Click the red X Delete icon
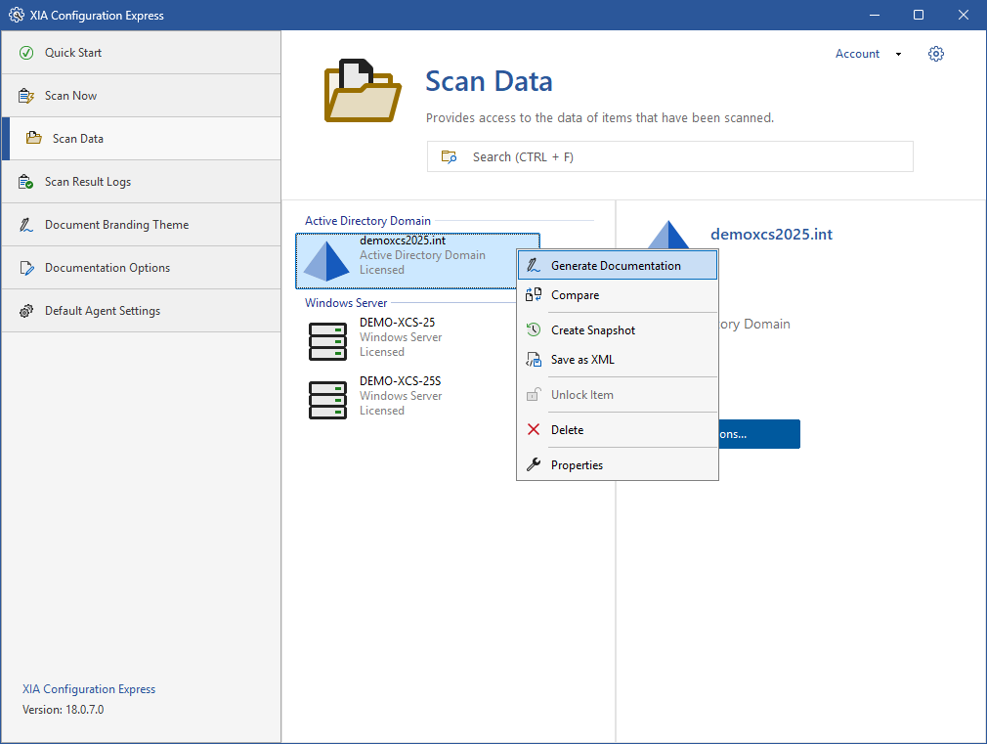This screenshot has height=744, width=987. [x=534, y=430]
